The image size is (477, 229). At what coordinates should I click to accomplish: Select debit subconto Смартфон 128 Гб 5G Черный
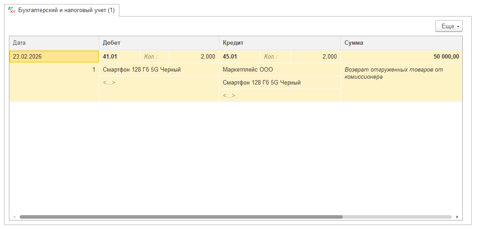[x=159, y=70]
